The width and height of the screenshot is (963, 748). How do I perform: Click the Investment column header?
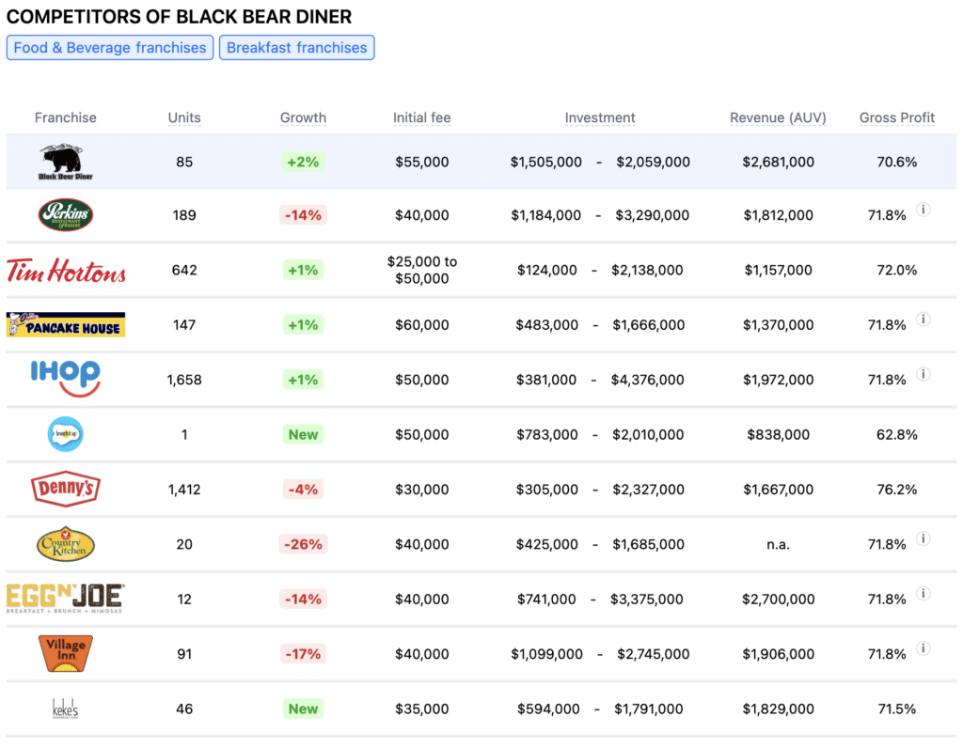[x=600, y=117]
